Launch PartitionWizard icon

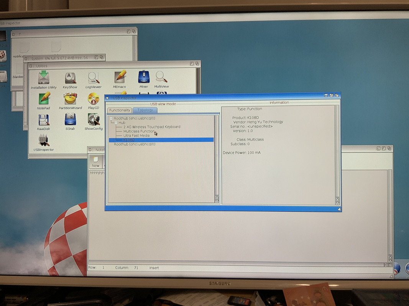click(70, 101)
